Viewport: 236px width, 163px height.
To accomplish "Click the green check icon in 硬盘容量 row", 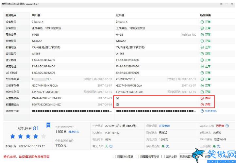I will (x=202, y=35).
